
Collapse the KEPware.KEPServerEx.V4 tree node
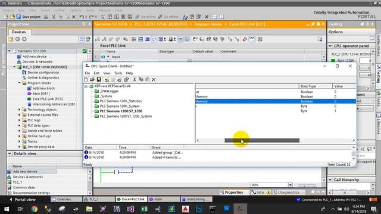(86, 86)
